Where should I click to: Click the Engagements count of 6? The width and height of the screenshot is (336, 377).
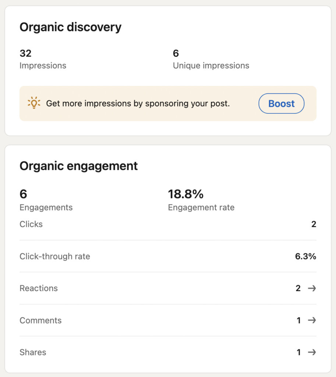(x=46, y=200)
